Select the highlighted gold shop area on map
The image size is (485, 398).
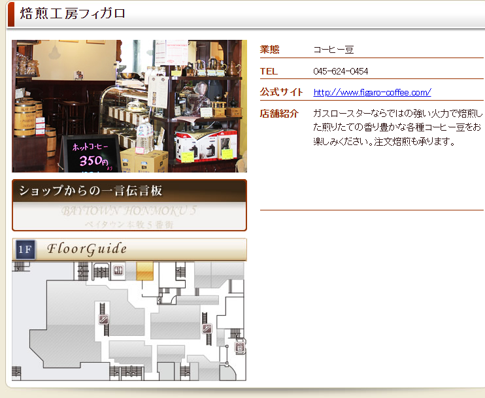144,271
